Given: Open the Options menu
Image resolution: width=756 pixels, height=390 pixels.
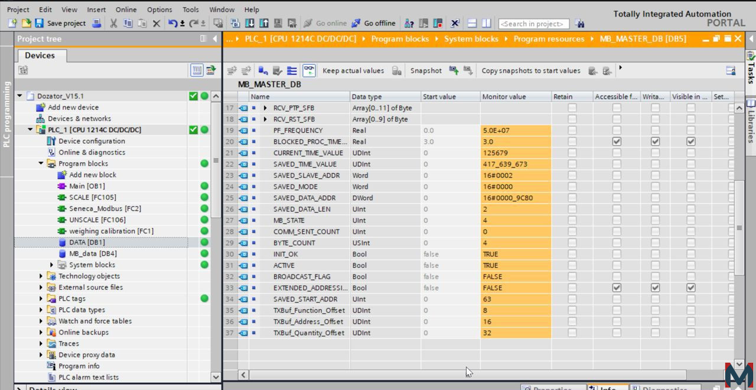Looking at the screenshot, I should click(x=159, y=9).
